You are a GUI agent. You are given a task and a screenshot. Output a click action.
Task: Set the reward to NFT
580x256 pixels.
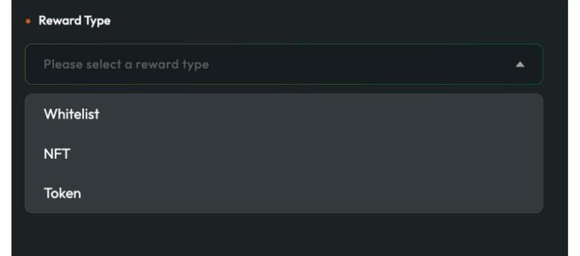(57, 154)
